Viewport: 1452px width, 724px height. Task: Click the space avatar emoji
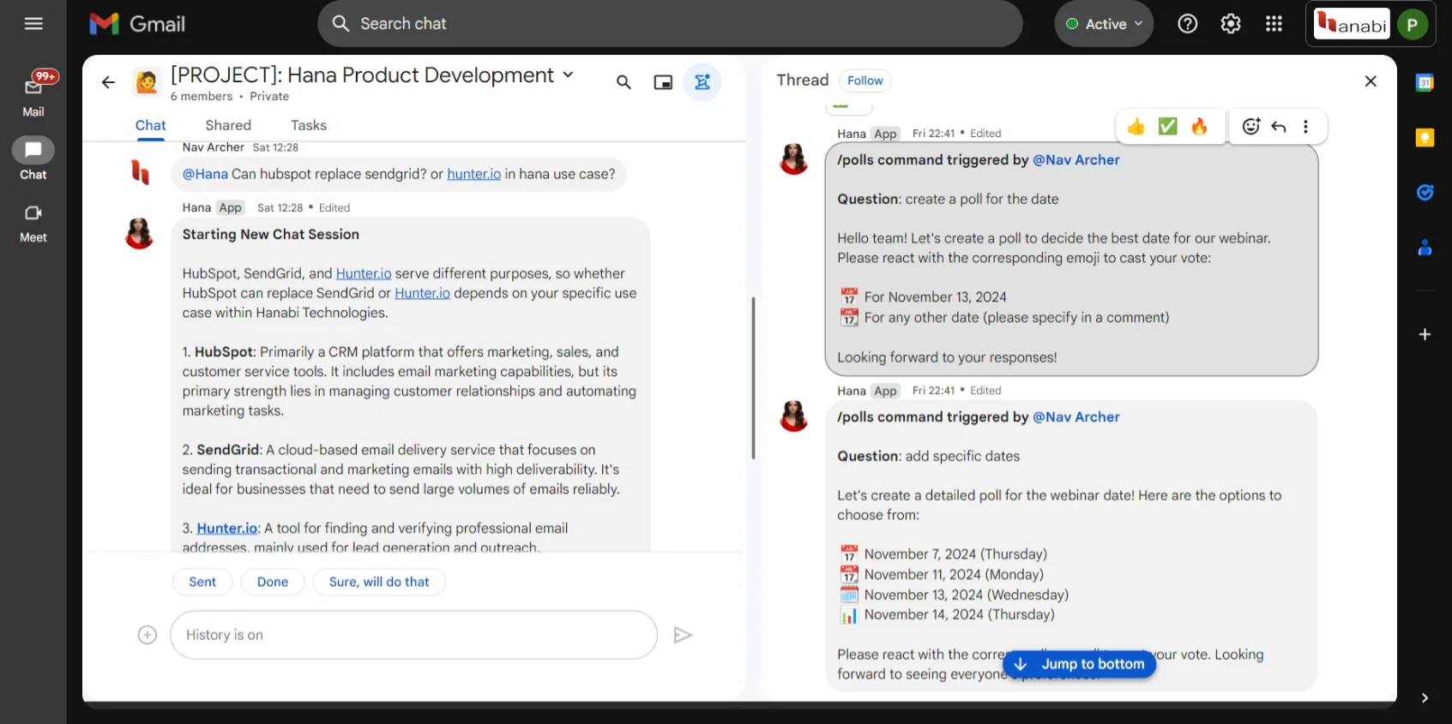pos(147,82)
